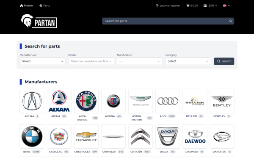Click the DACIA text label

164,152
